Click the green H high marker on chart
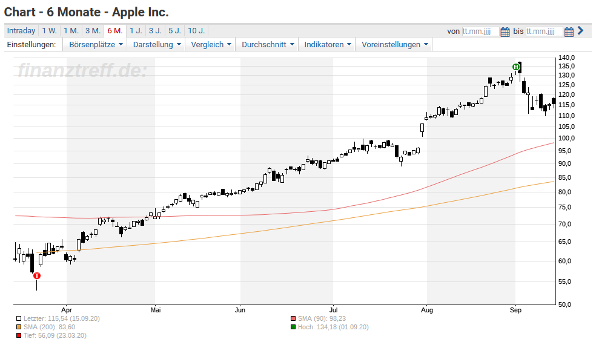 (516, 67)
